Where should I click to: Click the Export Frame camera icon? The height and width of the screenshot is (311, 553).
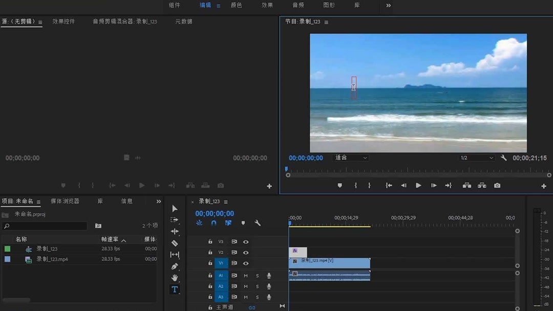pyautogui.click(x=497, y=185)
